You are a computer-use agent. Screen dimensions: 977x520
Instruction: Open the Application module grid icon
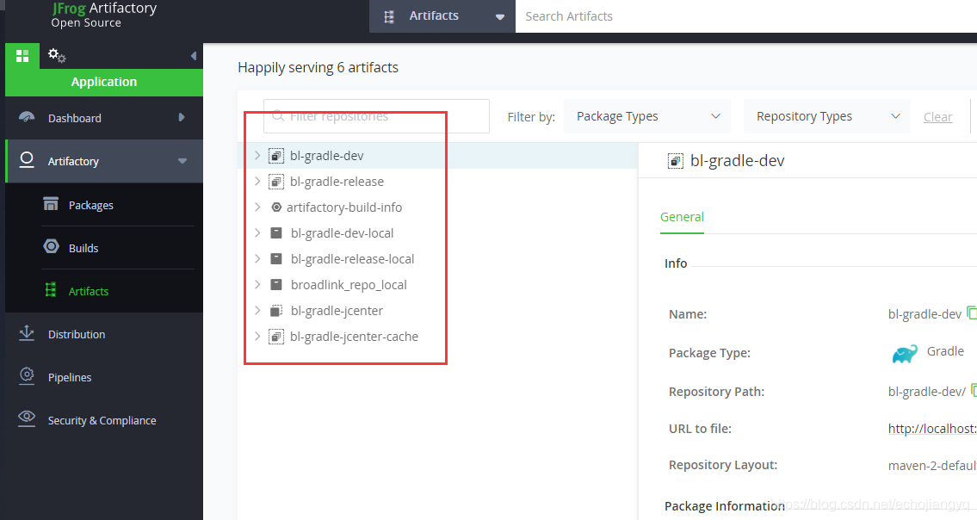[x=22, y=56]
